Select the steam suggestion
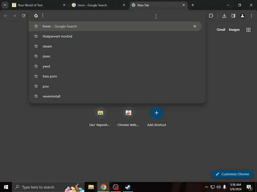This screenshot has height=192, width=257. (117, 46)
